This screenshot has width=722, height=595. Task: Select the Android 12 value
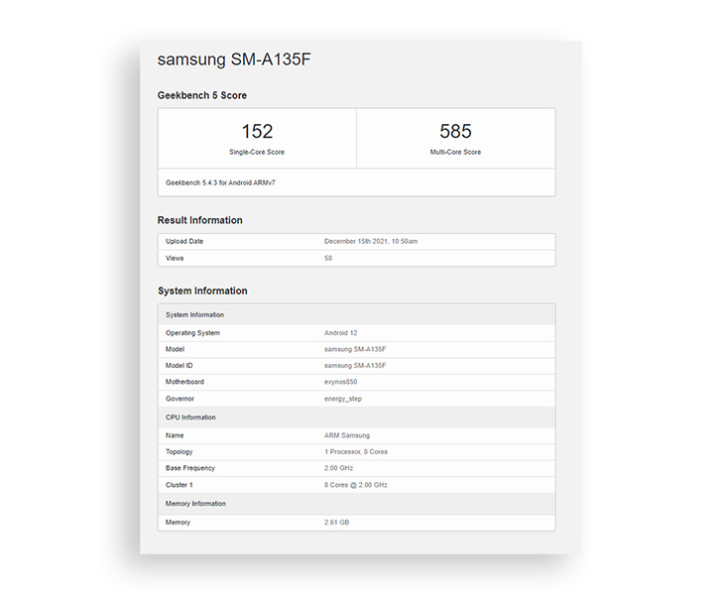click(x=341, y=333)
